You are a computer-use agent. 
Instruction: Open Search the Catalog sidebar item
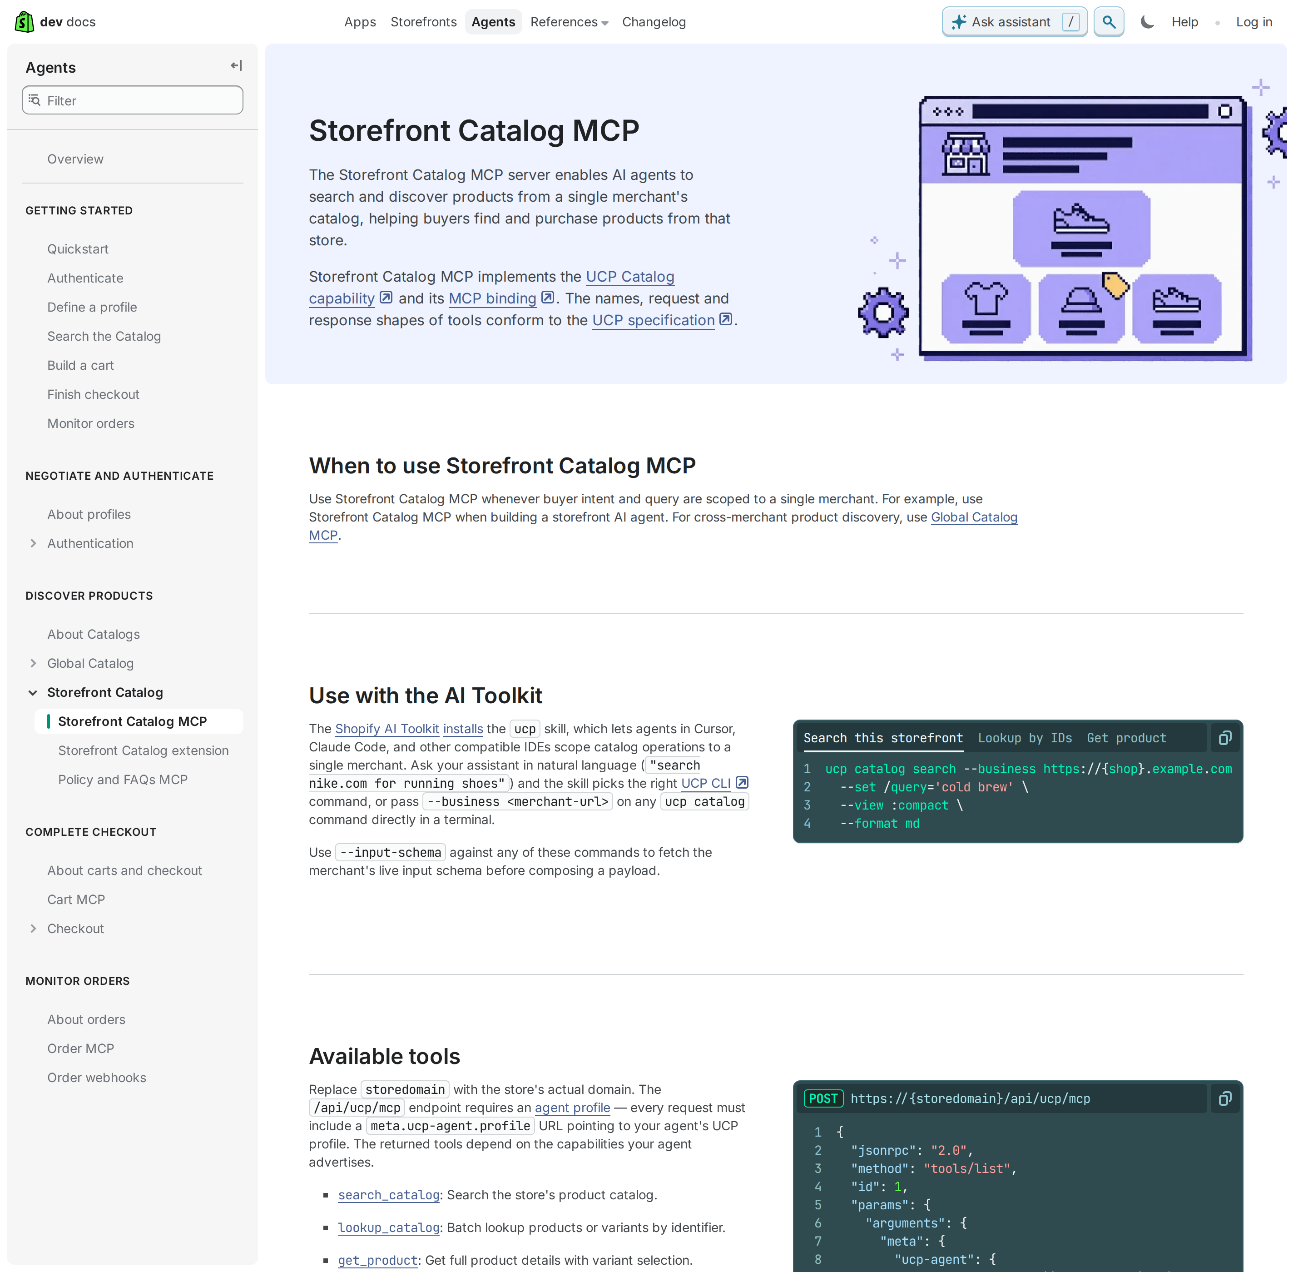[104, 336]
